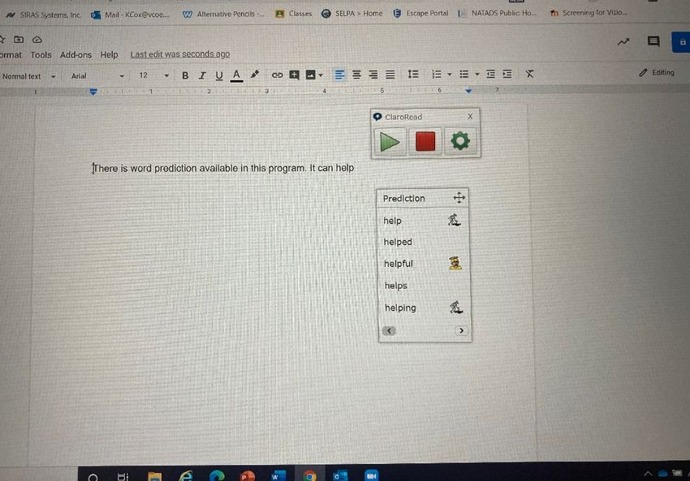The image size is (690, 481).
Task: Choose predicted word "helping"
Action: [400, 307]
